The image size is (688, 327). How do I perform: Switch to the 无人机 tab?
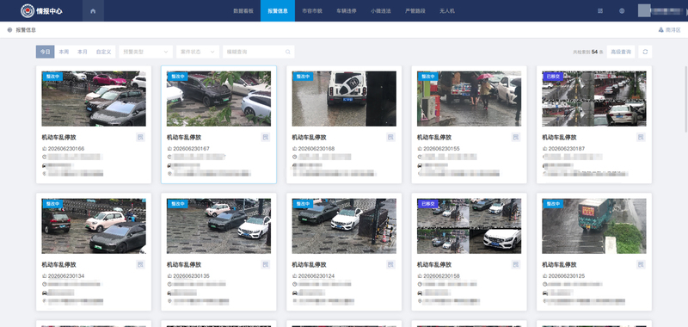tap(446, 11)
